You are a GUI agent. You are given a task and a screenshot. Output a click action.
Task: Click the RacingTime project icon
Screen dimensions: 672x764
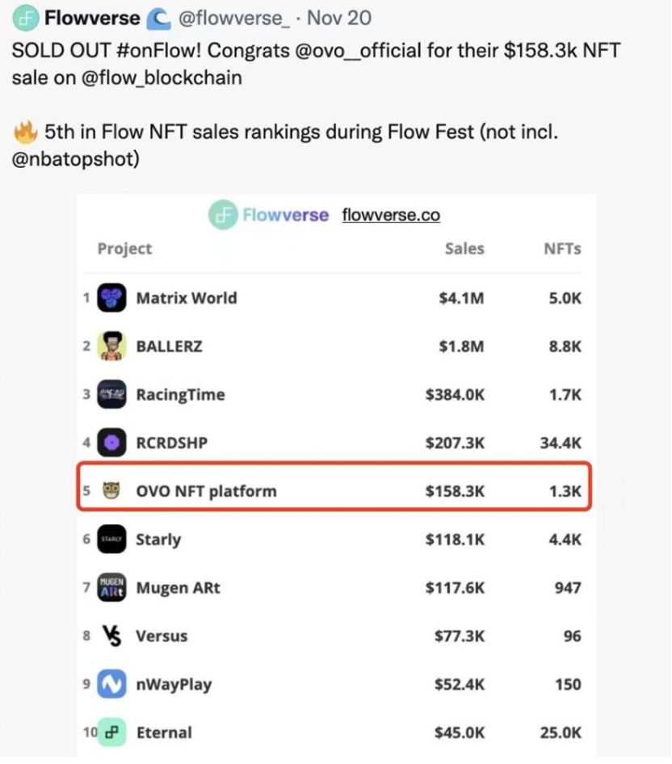111,395
